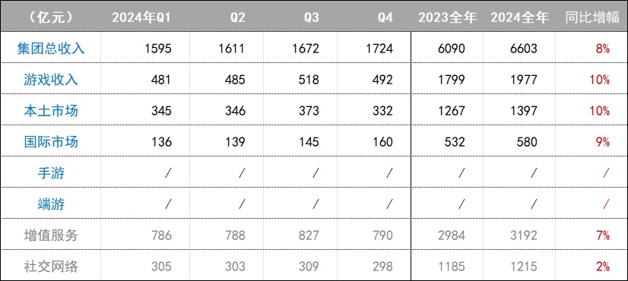Select the 端游 row label
The image size is (628, 281).
[51, 204]
